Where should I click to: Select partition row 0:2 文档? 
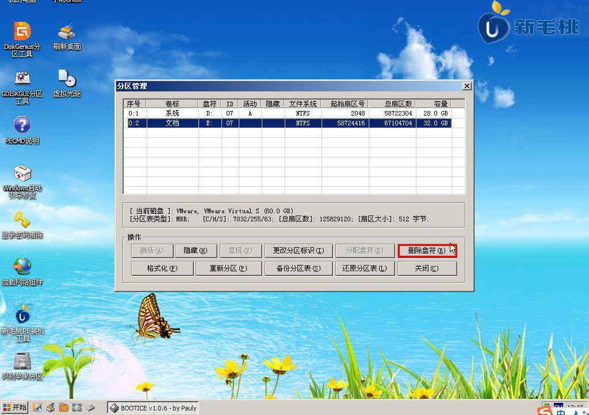(288, 123)
